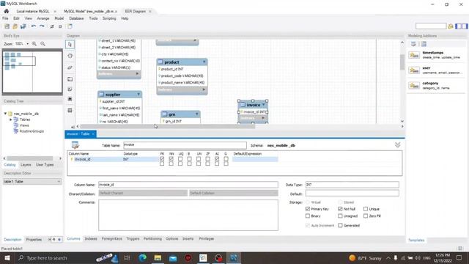469x264 pixels.
Task: Switch to the Indexes tab
Action: coord(91,239)
